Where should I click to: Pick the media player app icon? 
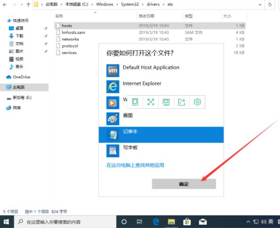pos(112,103)
